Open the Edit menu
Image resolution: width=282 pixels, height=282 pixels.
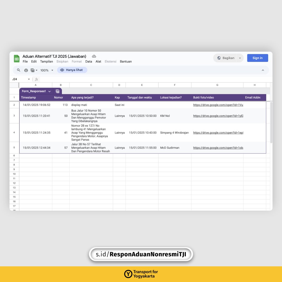coord(34,62)
